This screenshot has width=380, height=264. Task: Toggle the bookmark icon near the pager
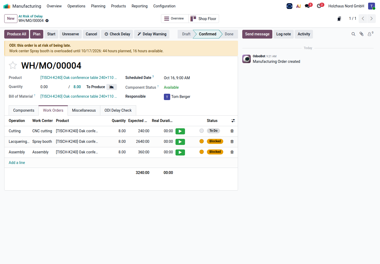pyautogui.click(x=339, y=19)
